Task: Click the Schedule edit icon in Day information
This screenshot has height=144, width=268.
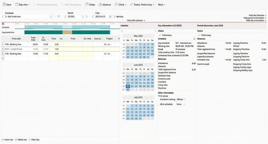Action: pos(194,39)
